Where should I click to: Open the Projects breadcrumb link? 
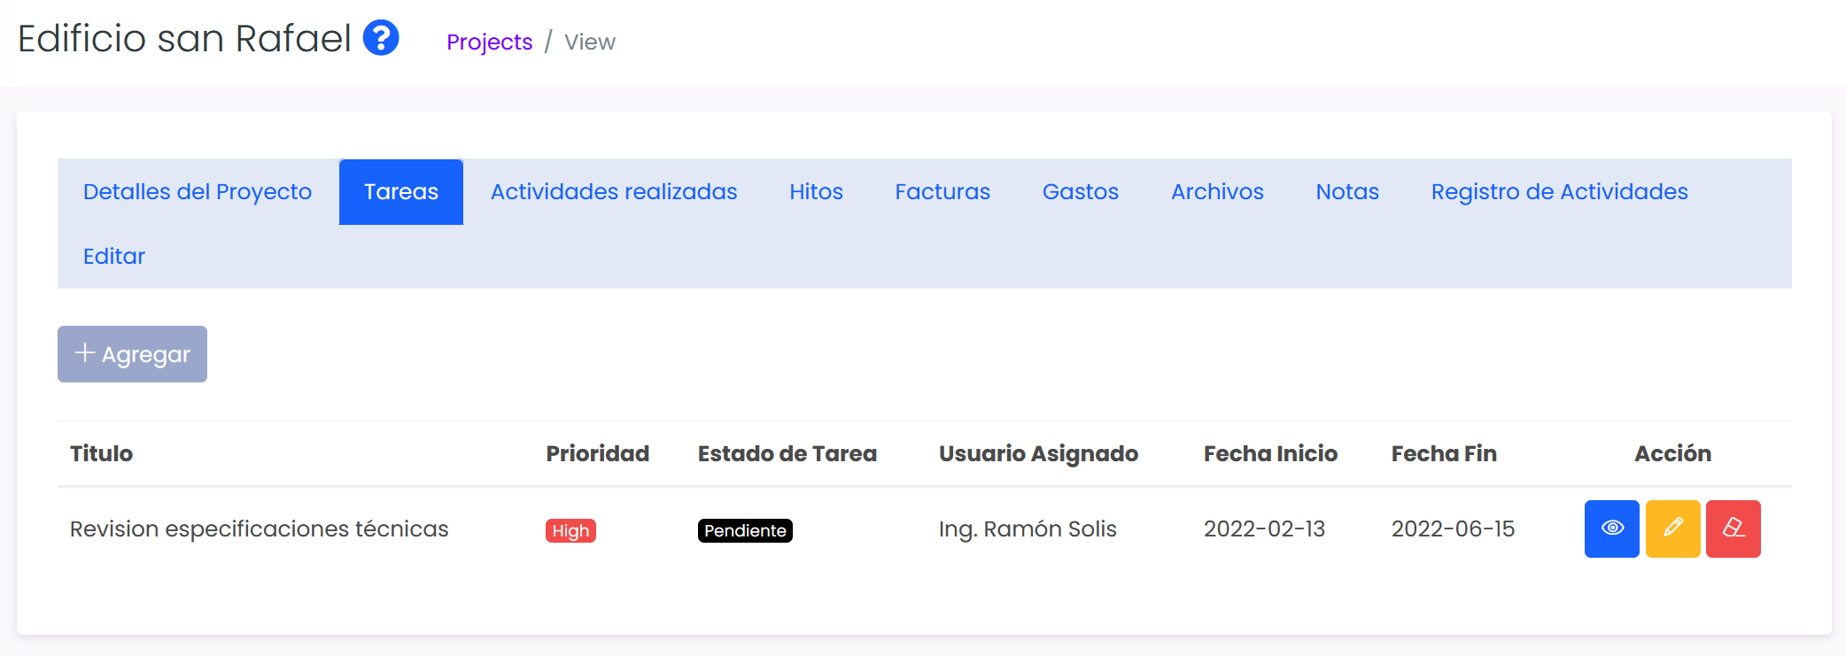point(489,42)
